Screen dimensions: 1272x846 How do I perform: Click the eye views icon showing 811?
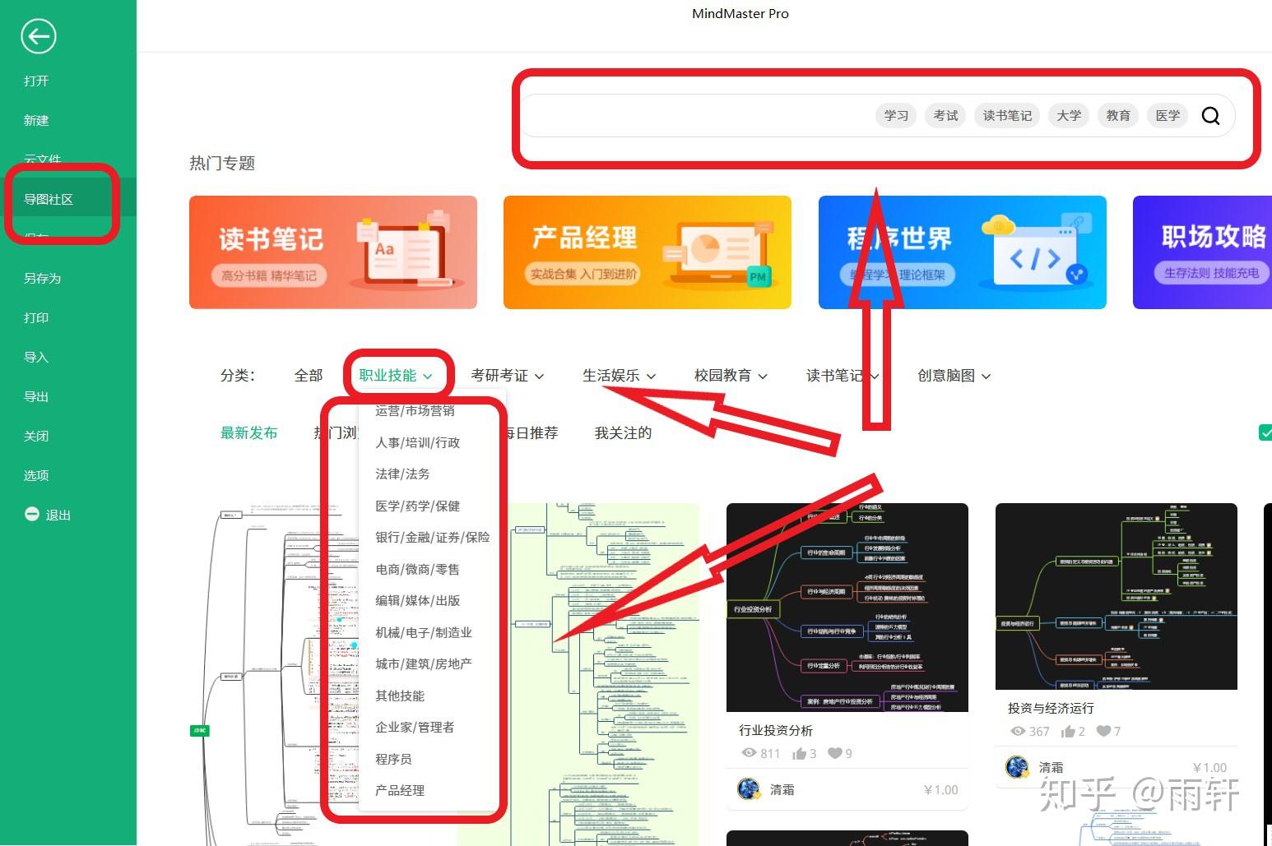[x=749, y=753]
